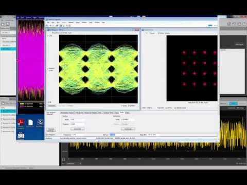Click the two-line button beside settings tabs

tap(51, 129)
